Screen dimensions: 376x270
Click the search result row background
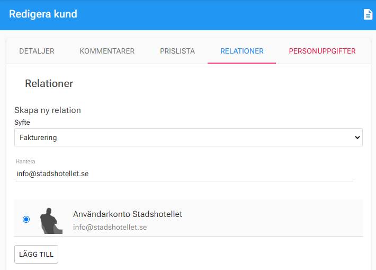[x=189, y=218]
